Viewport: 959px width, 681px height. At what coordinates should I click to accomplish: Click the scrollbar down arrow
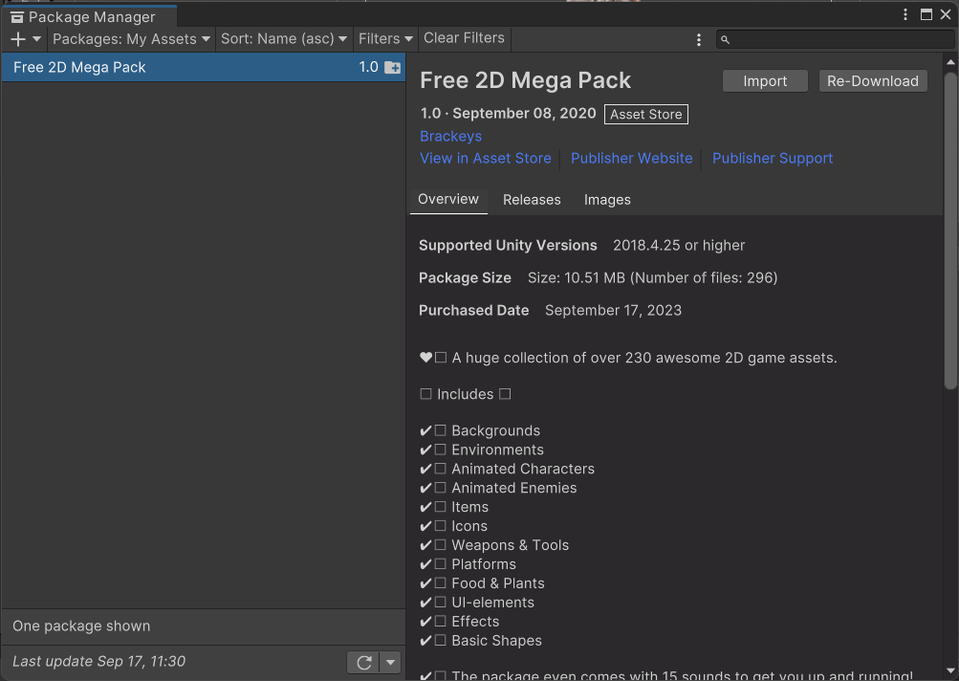click(x=950, y=671)
